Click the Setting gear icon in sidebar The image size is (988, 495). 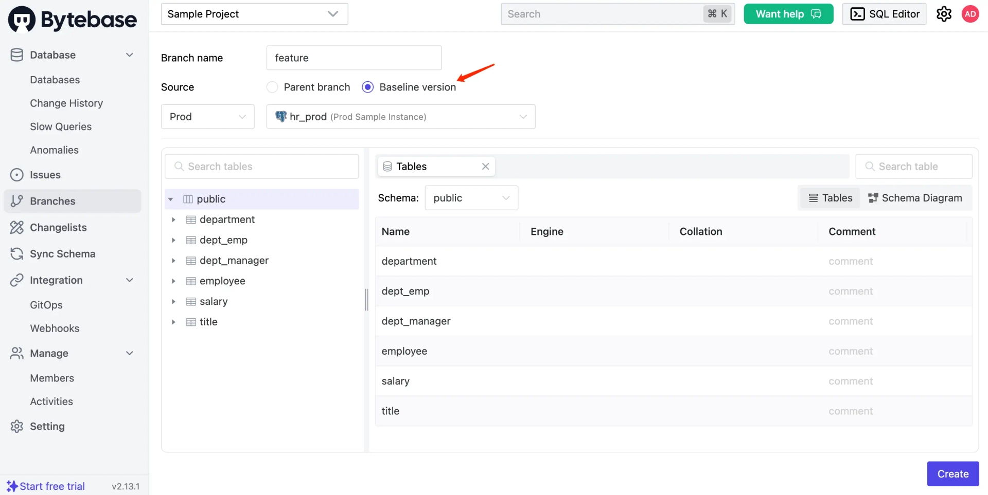coord(17,426)
